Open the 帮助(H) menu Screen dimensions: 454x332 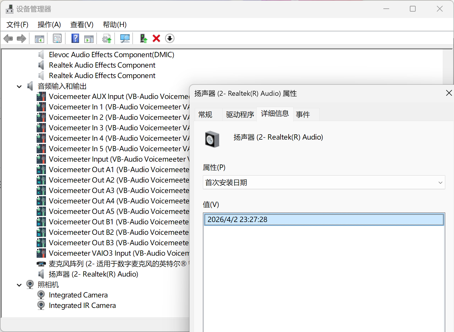pyautogui.click(x=115, y=25)
